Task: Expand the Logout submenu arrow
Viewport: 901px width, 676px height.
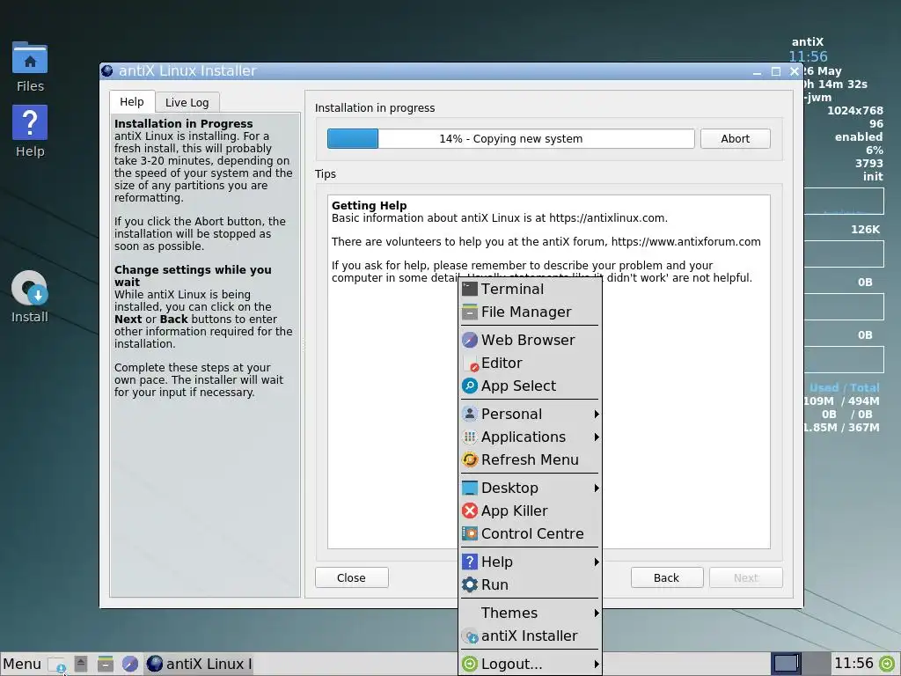Action: click(597, 665)
